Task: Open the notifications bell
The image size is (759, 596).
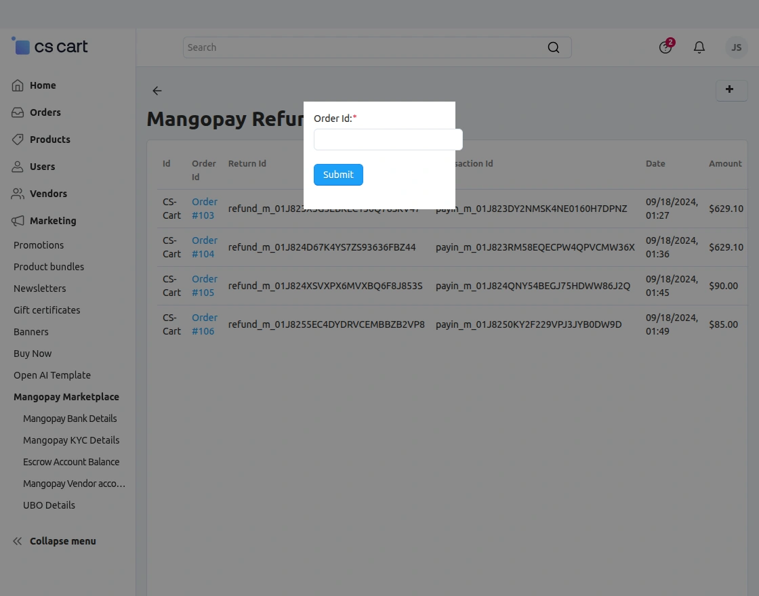Action: click(699, 47)
